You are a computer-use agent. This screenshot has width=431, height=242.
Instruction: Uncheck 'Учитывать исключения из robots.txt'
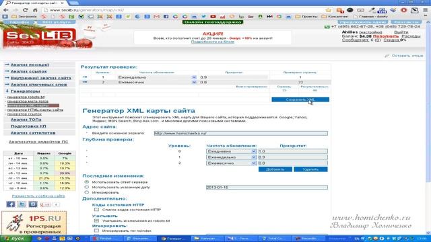[x=96, y=220]
